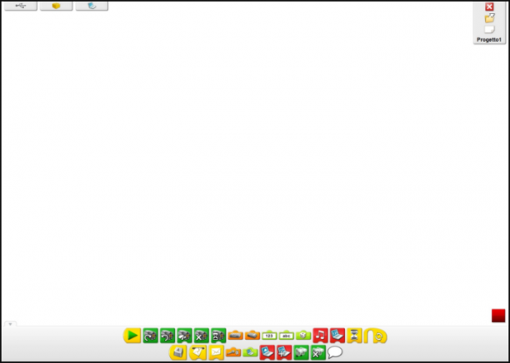Pick the Motor This Way block
This screenshot has width=510, height=363.
(150, 336)
